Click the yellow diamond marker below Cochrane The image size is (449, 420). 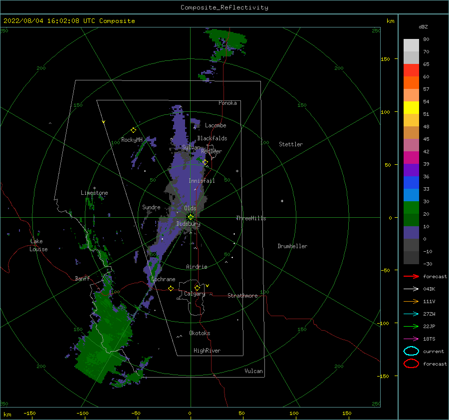click(x=171, y=288)
